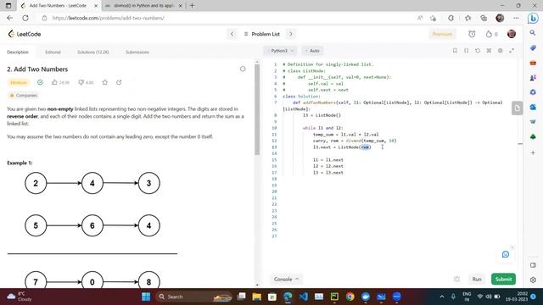Click taskbar Search box

[x=194, y=297]
